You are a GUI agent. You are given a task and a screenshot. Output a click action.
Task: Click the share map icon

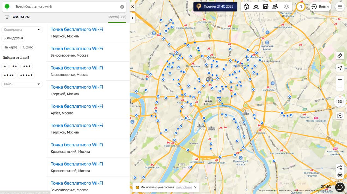click(340, 168)
